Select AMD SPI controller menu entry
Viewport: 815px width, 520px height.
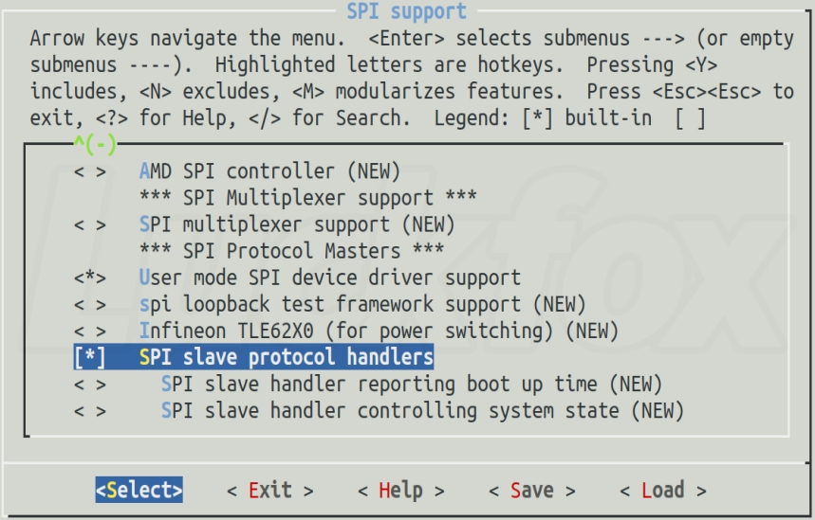point(269,171)
